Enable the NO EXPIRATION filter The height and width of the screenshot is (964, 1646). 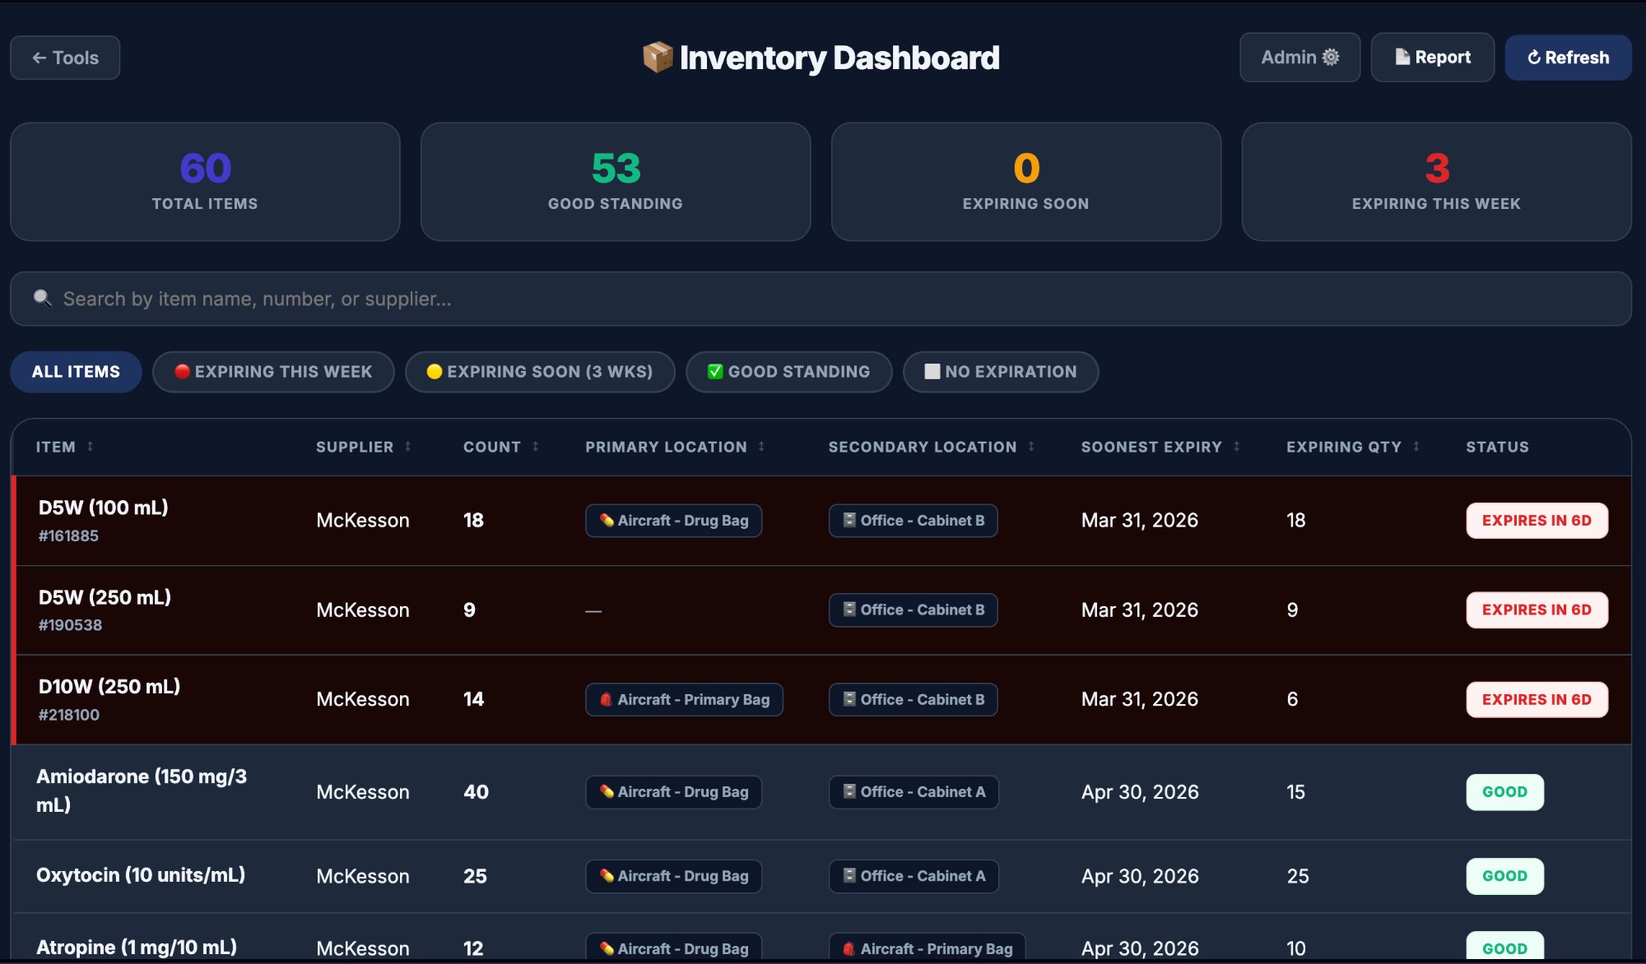coord(1000,372)
